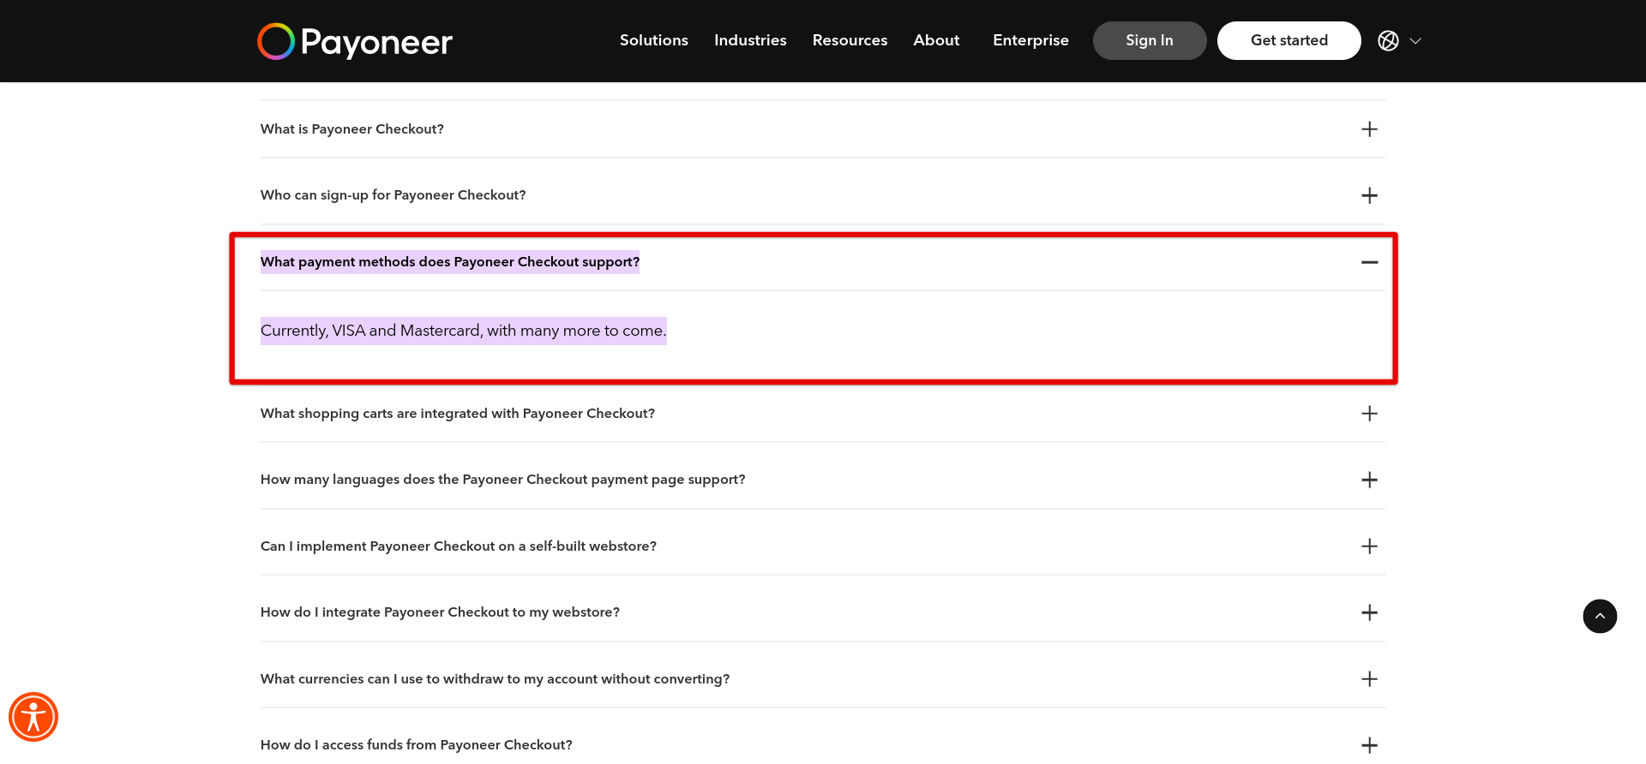Expand 'self-built webstore' plus icon
1646x764 pixels.
point(1370,546)
